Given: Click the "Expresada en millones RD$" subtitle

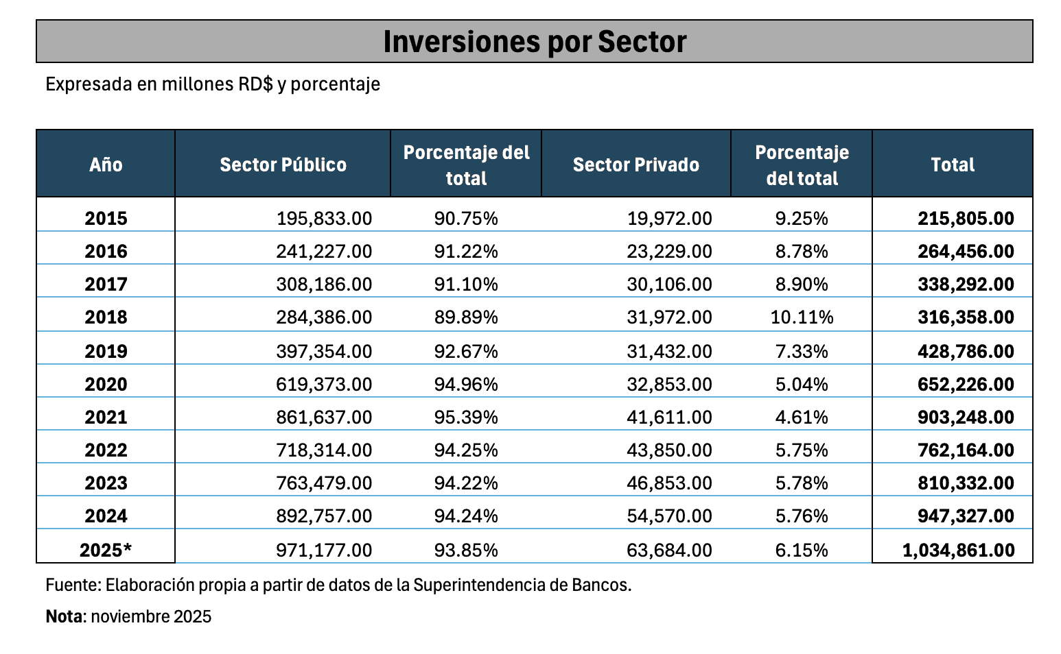Looking at the screenshot, I should click(213, 84).
